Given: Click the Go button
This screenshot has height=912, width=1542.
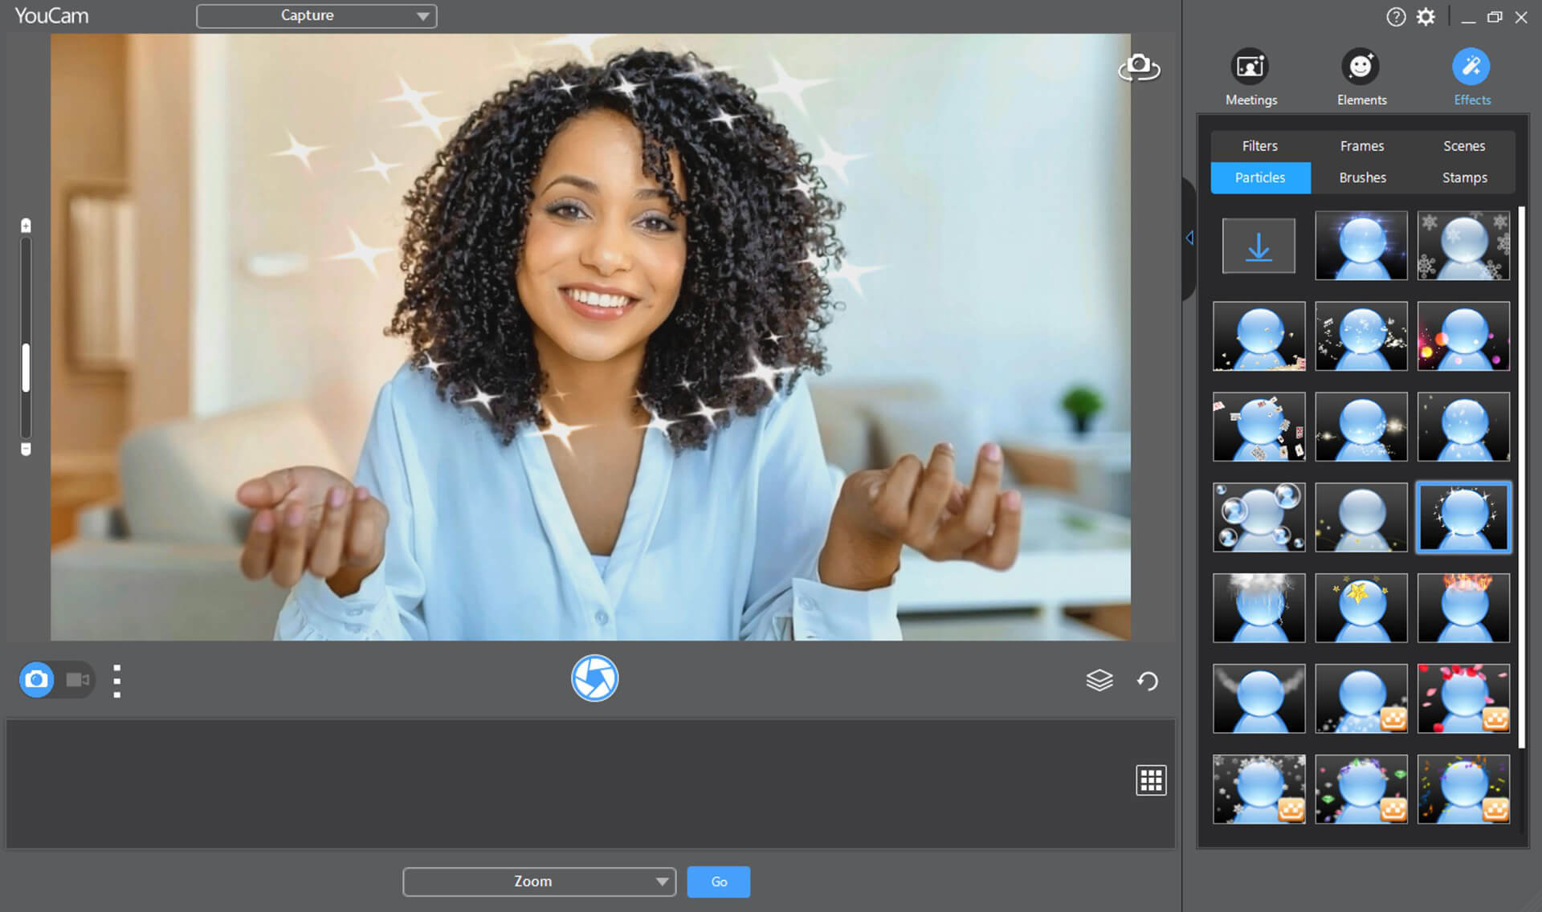Looking at the screenshot, I should [719, 881].
